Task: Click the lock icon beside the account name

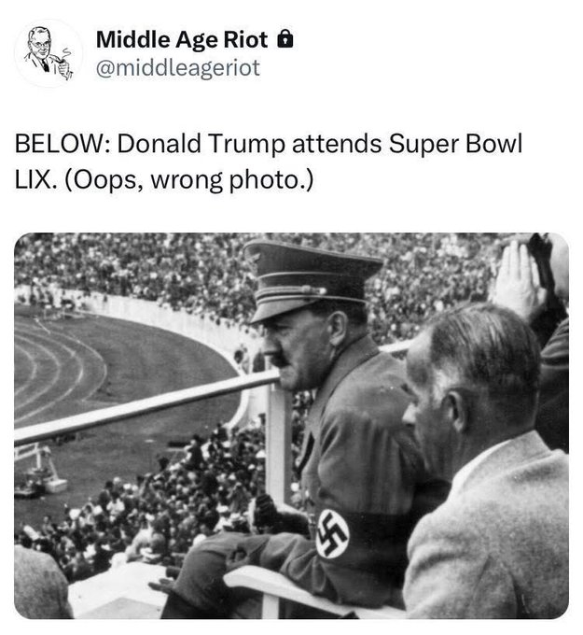Action: [x=285, y=39]
